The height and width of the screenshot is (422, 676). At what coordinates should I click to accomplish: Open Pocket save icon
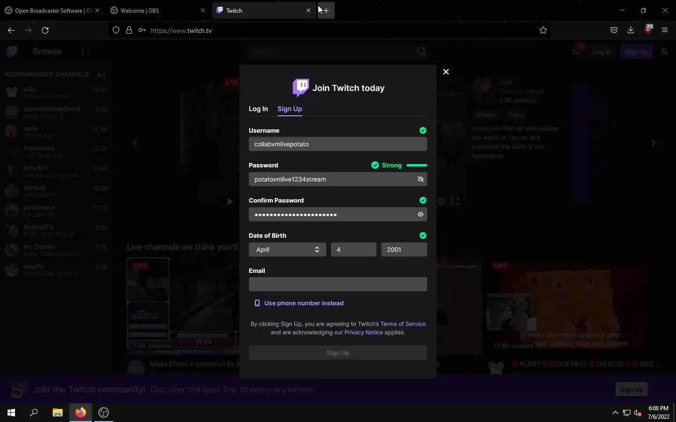click(614, 30)
